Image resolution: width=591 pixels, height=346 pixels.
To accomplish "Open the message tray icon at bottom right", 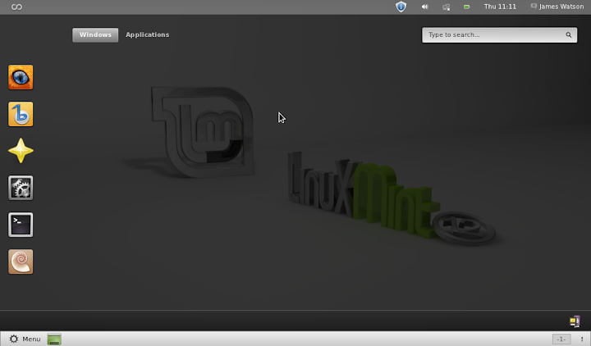I will coord(575,321).
